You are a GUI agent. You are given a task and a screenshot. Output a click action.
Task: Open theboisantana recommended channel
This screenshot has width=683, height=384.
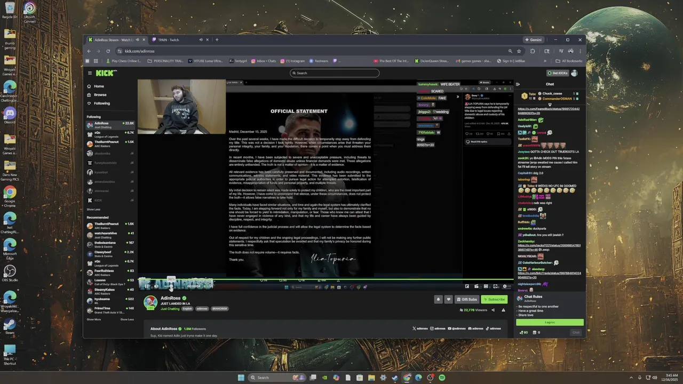110,244
